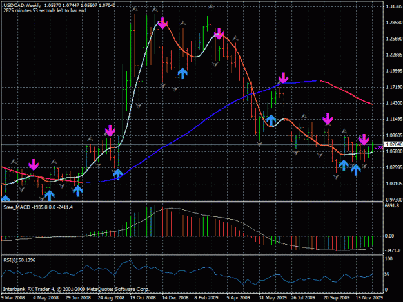The width and height of the screenshot is (403, 302).
Task: Select the 15 Nov 2009 date label
Action: (369, 298)
